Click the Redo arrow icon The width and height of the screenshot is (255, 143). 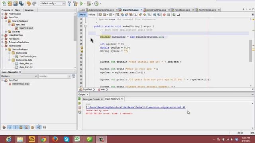34,4
